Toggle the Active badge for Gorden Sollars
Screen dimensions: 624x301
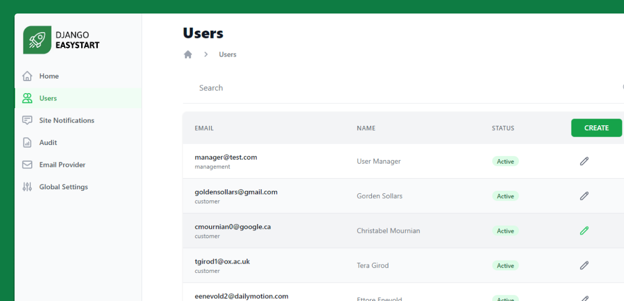tap(505, 196)
